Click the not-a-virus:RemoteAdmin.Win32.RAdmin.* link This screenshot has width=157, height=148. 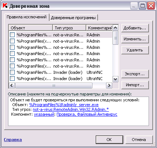pyautogui.click(x=71, y=109)
